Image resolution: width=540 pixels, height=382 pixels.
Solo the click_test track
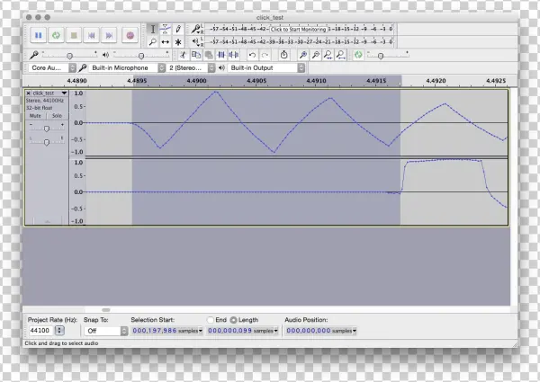coord(56,115)
